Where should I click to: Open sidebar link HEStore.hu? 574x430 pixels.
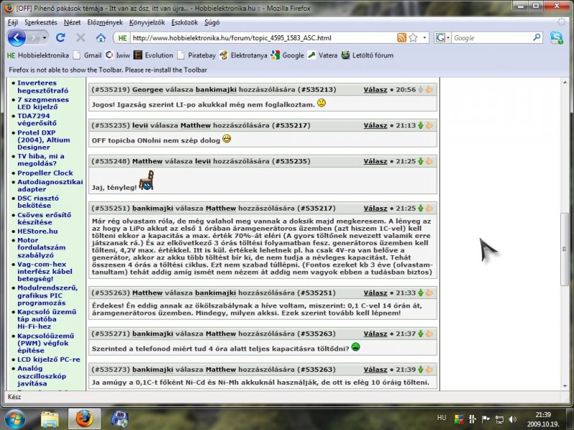pos(37,231)
